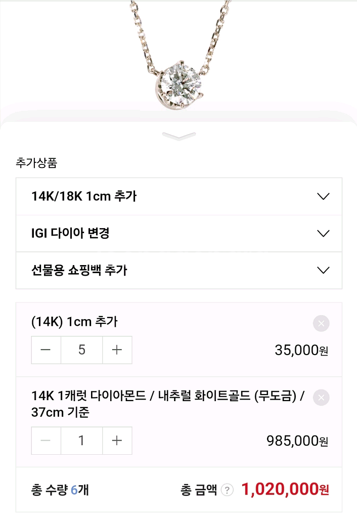Click the 1,020,000원 total price
Viewport: 357px width, 518px height.
(x=285, y=489)
